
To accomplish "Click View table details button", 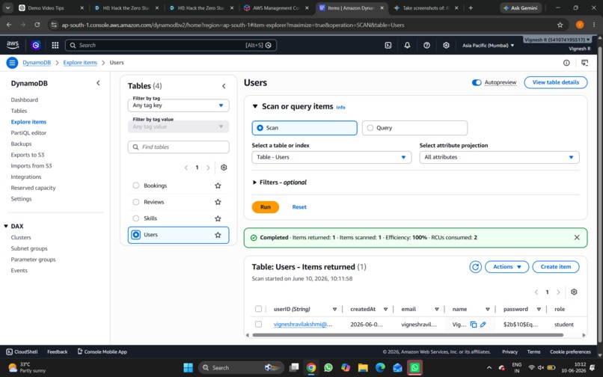I will [556, 82].
